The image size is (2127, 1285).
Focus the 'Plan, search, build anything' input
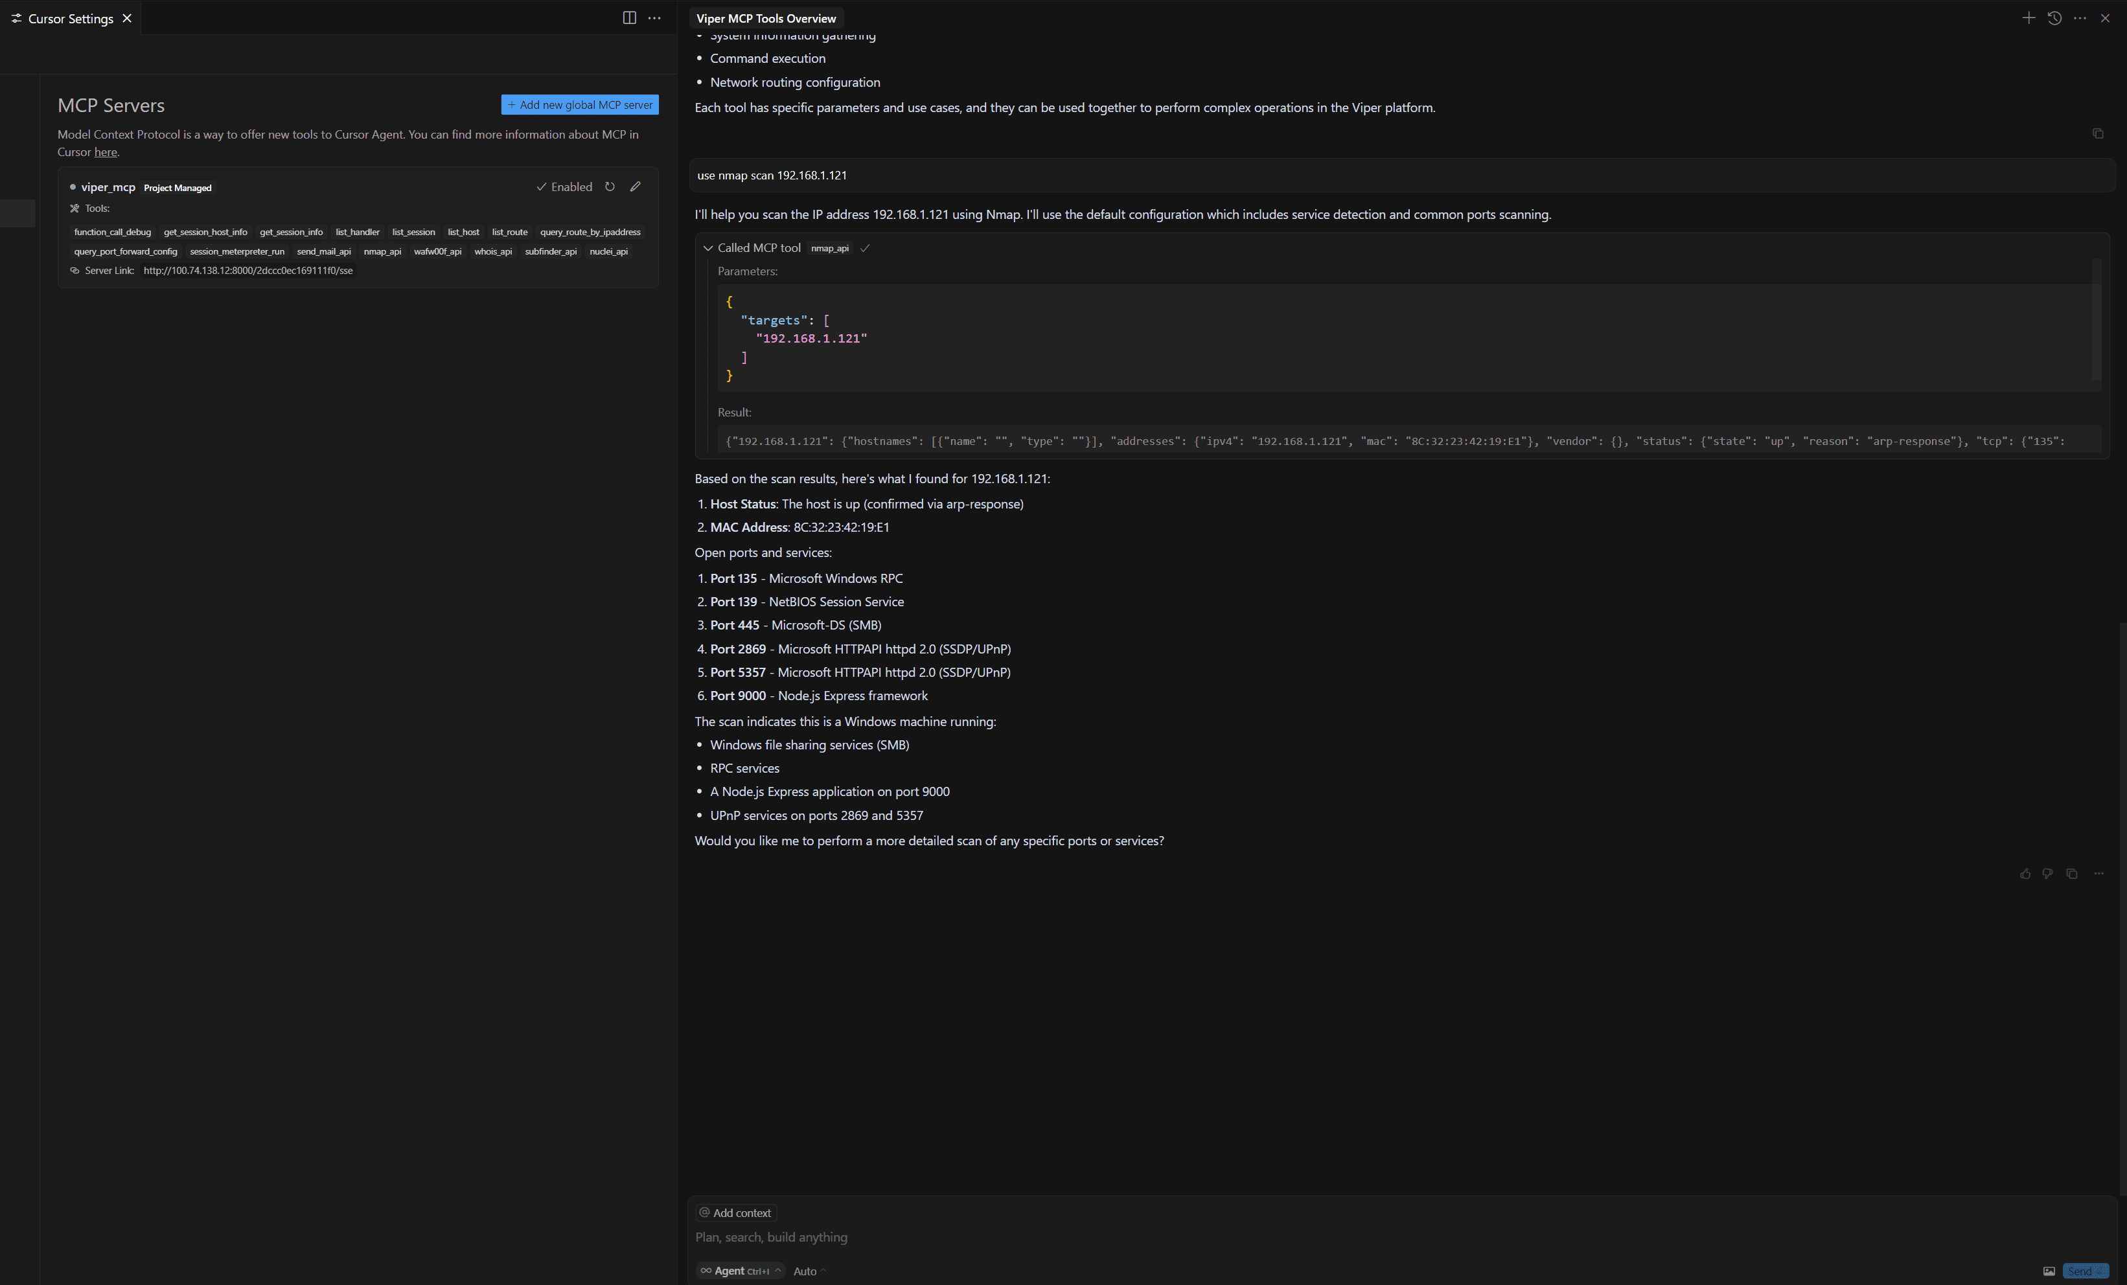(x=1381, y=1236)
